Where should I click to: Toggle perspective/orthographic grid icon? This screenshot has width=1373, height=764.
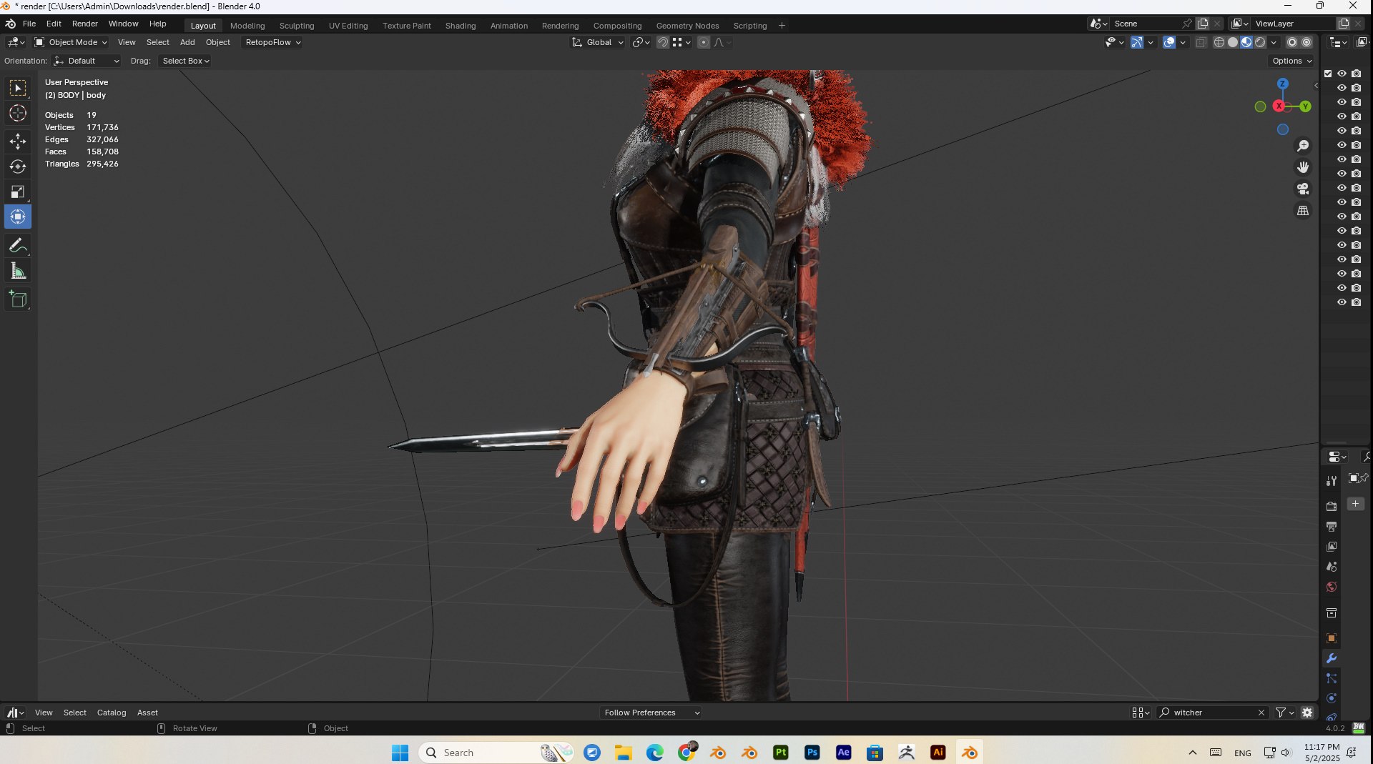pos(1303,211)
